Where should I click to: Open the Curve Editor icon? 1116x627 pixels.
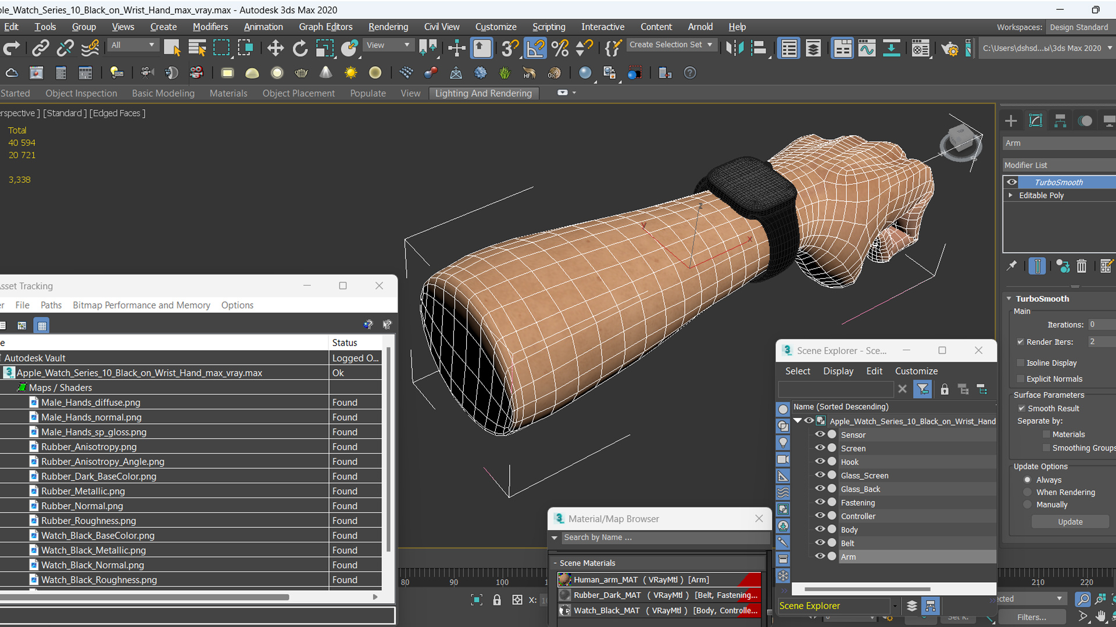pos(867,48)
